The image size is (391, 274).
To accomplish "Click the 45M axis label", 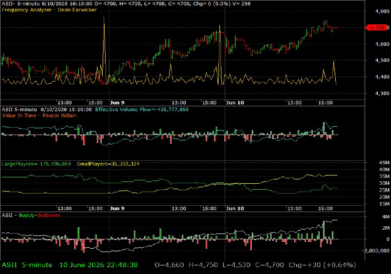I will tap(384, 163).
